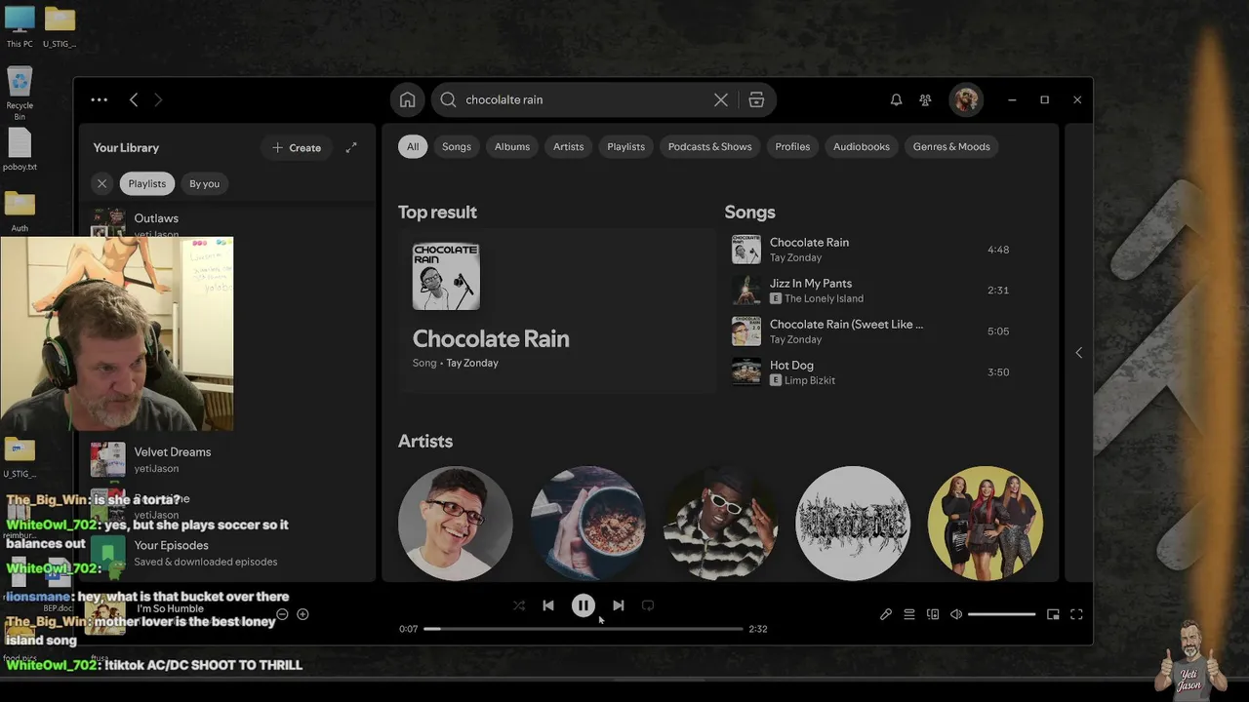
Task: Skip to the previous track
Action: [548, 605]
